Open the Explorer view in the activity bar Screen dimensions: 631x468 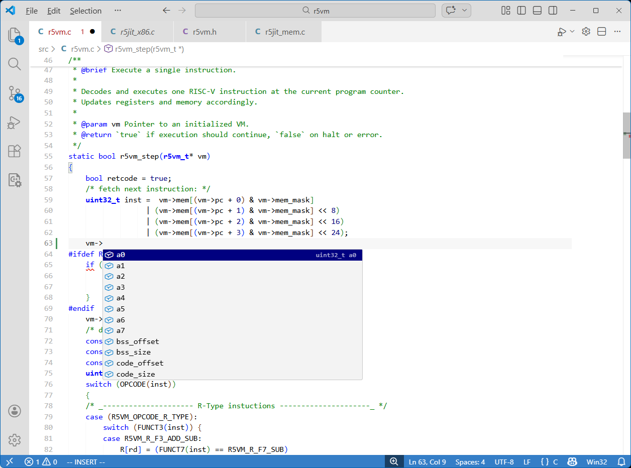point(15,35)
